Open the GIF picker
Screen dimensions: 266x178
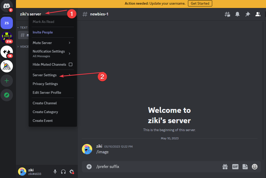[x=235, y=167]
